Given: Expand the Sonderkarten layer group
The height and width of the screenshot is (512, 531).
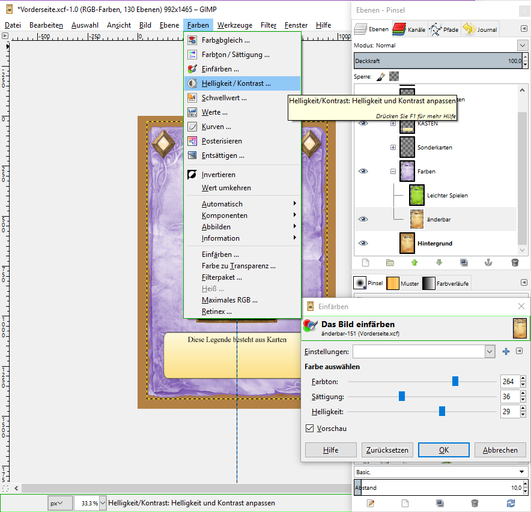Looking at the screenshot, I should 393,147.
